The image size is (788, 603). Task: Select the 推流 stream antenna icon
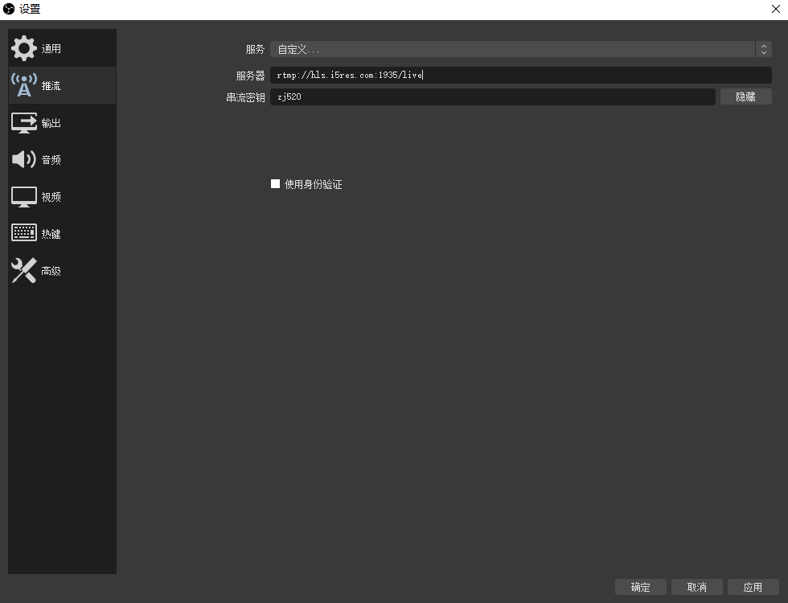23,85
